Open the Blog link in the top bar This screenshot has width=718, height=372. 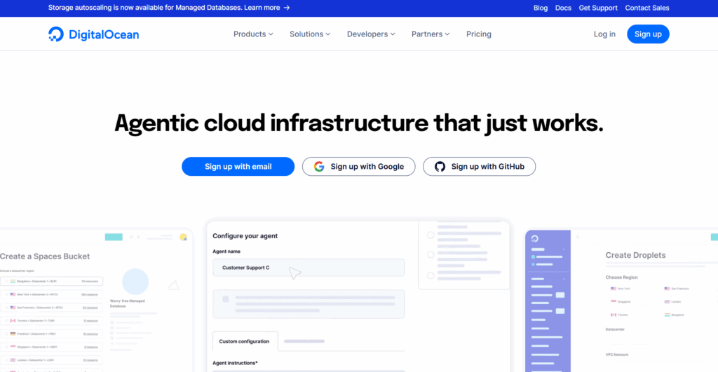541,8
